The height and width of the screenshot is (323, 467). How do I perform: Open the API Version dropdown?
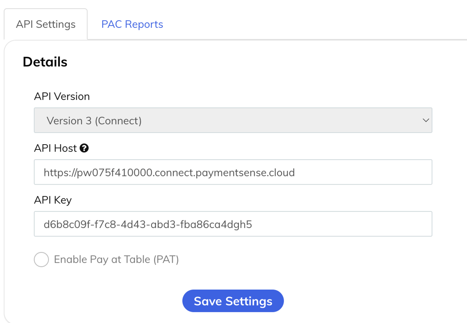[x=233, y=121]
